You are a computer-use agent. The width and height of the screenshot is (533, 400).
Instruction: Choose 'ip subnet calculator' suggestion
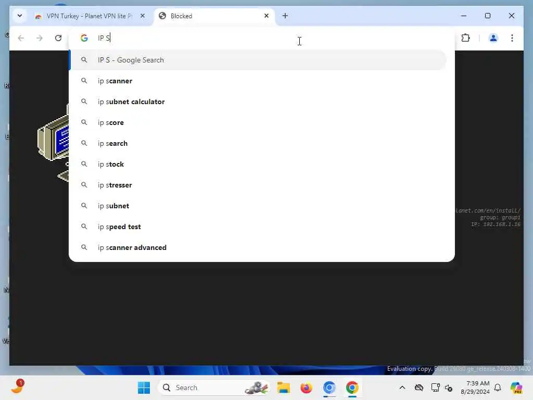(x=258, y=102)
